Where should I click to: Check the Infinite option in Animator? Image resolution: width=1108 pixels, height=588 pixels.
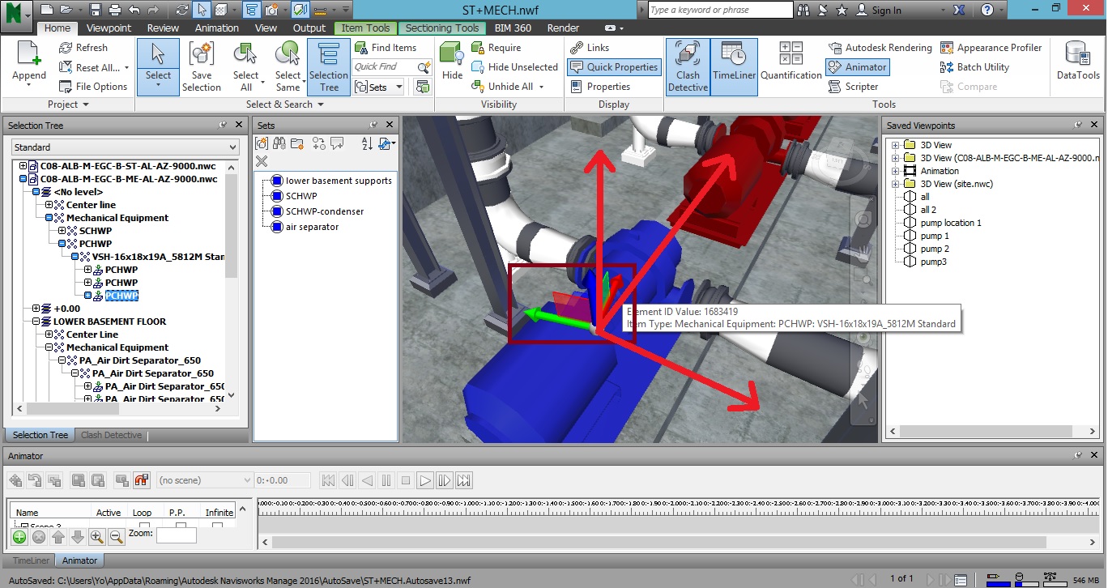click(x=215, y=525)
